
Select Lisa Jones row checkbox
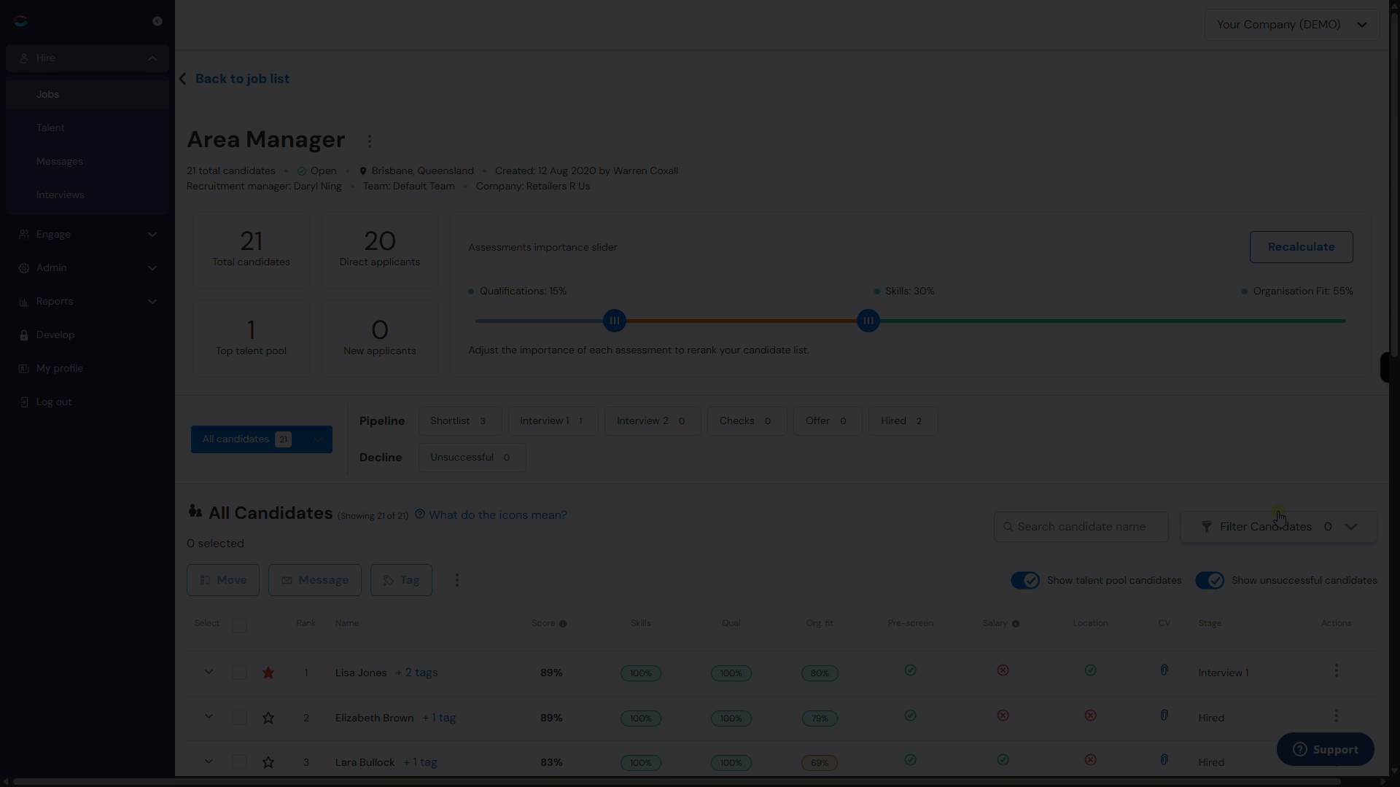[239, 673]
